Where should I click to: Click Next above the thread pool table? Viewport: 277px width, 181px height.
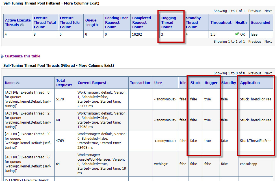pos(268,11)
